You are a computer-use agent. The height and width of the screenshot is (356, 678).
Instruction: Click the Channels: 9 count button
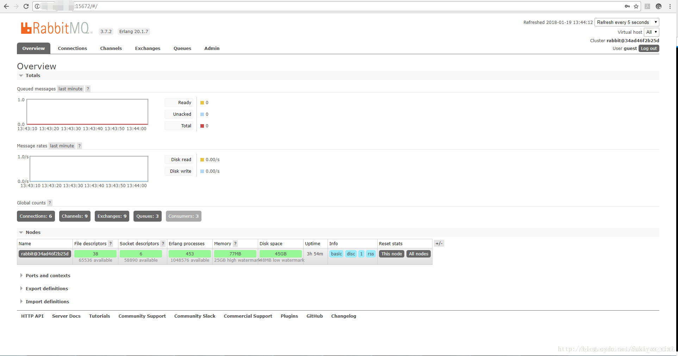75,216
